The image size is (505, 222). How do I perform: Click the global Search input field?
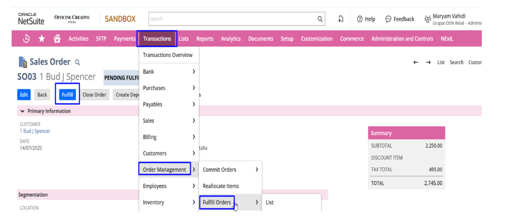pyautogui.click(x=232, y=19)
